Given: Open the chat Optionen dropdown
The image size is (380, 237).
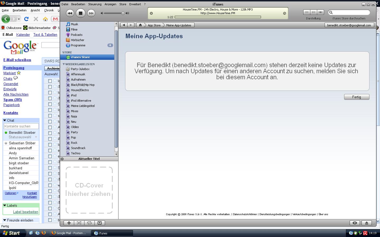Looking at the screenshot, I should point(12,193).
